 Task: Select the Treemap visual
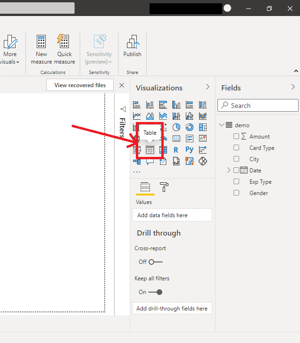pyautogui.click(x=203, y=127)
